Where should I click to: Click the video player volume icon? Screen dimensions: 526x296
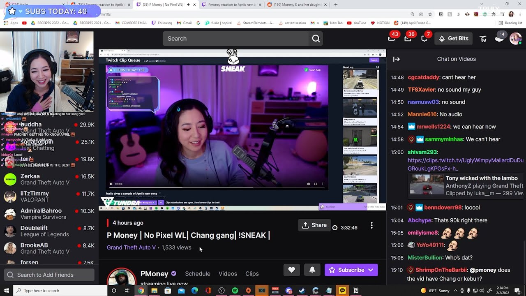click(x=308, y=184)
